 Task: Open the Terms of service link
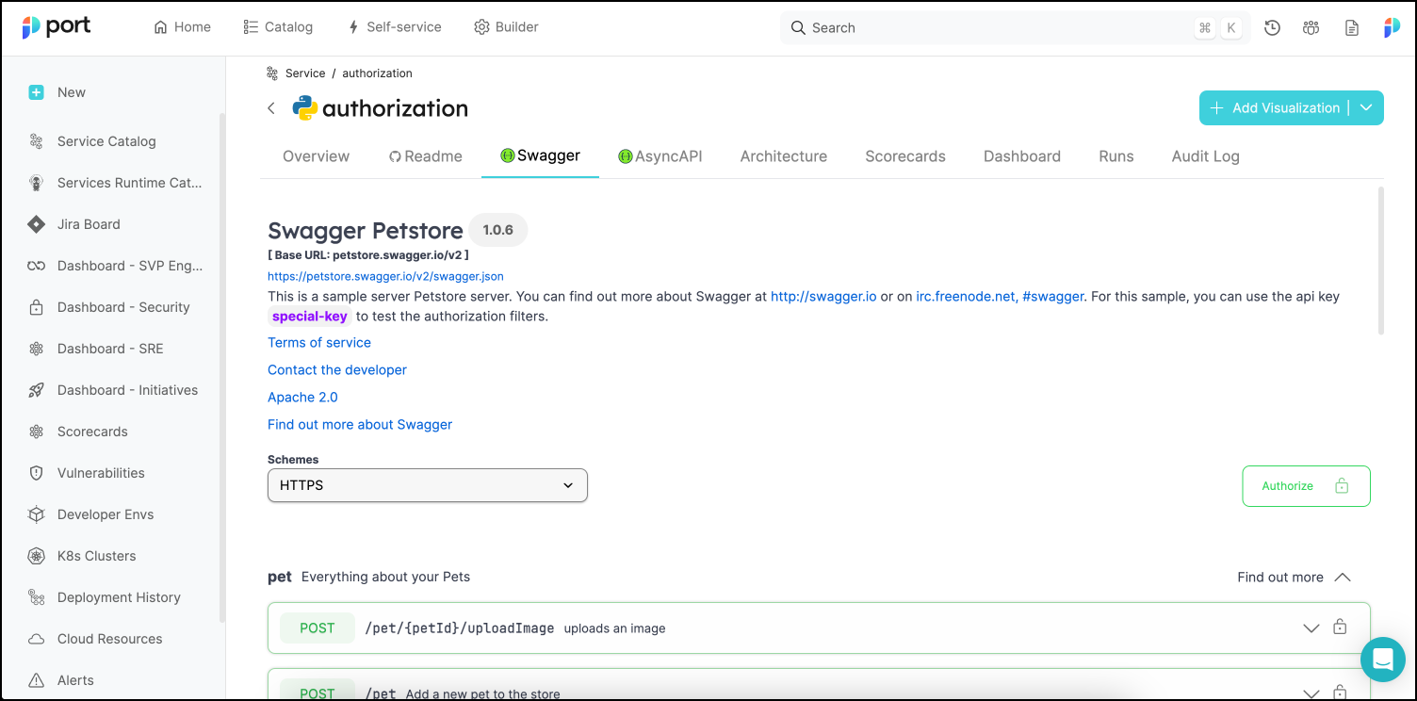click(319, 343)
